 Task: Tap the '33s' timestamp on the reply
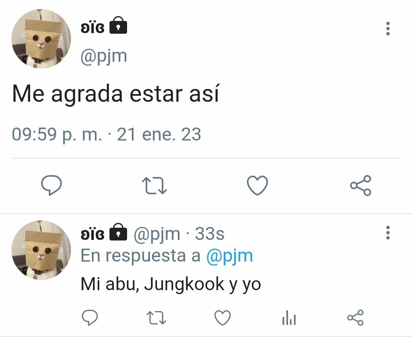[210, 234]
